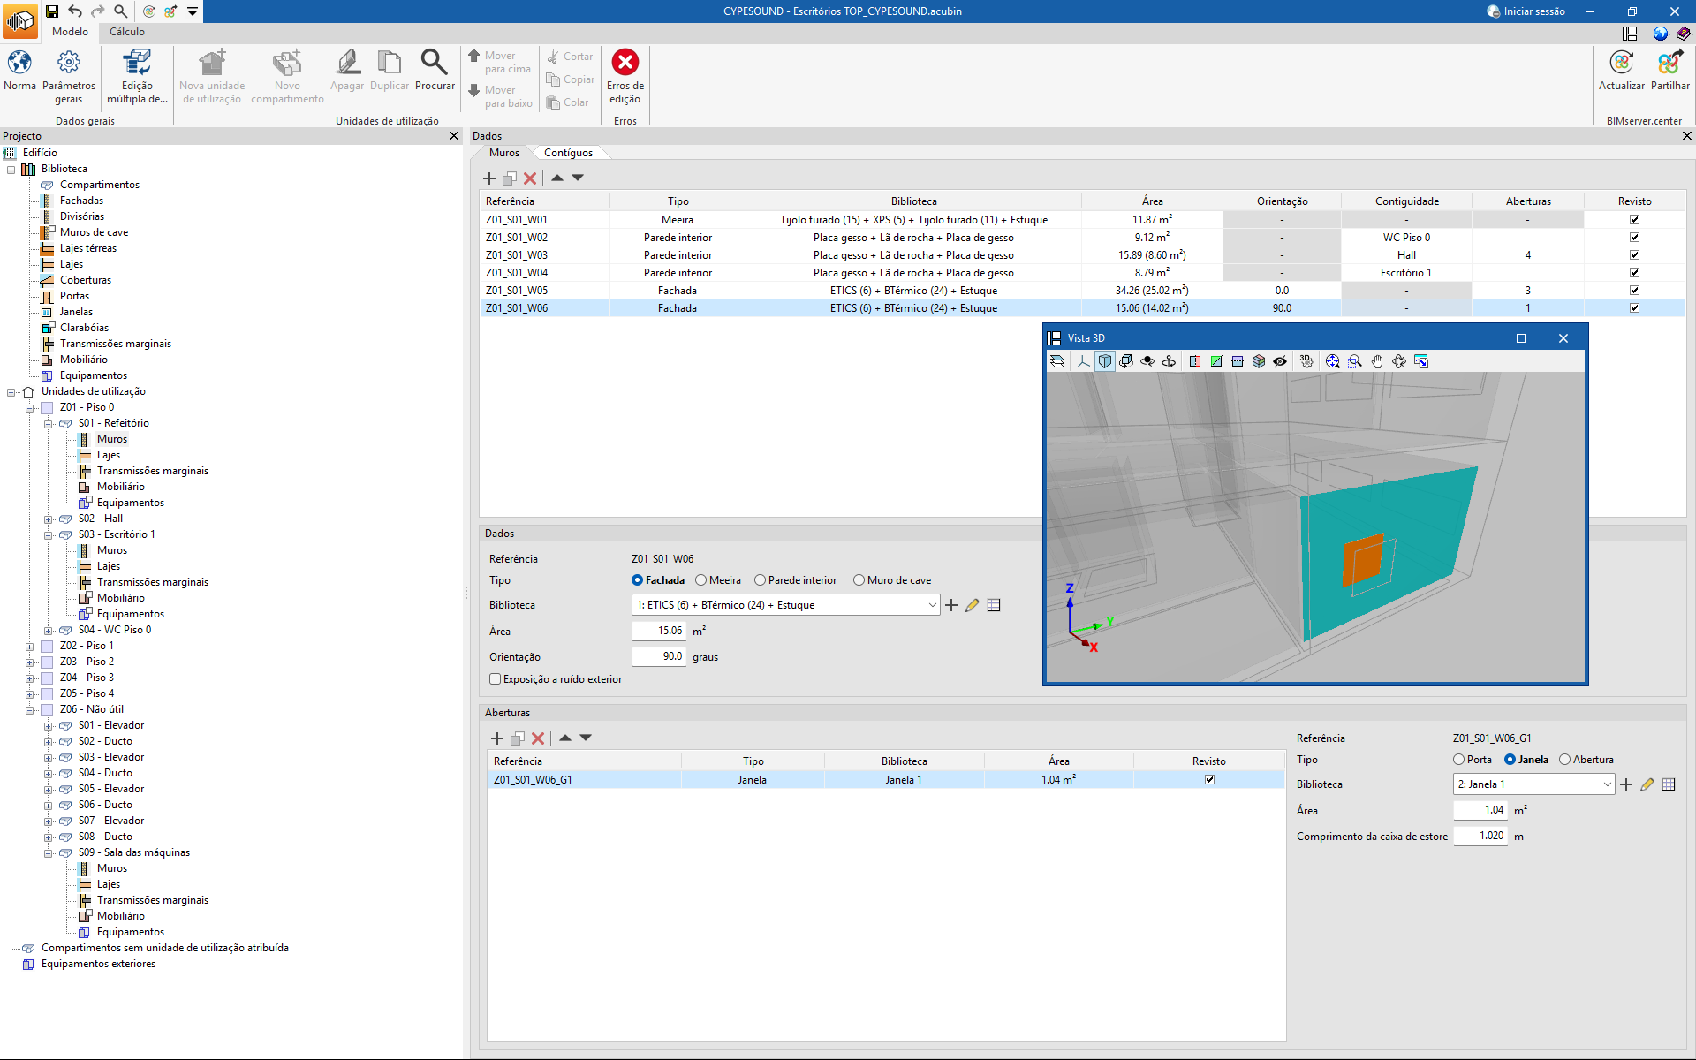Image resolution: width=1696 pixels, height=1060 pixels.
Task: Open the Contíguos tab
Action: (x=568, y=153)
